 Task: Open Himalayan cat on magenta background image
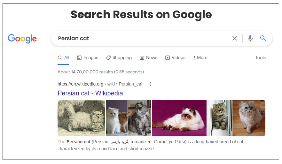coord(179,118)
